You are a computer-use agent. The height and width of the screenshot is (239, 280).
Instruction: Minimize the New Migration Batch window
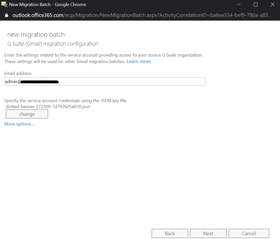[x=239, y=5]
